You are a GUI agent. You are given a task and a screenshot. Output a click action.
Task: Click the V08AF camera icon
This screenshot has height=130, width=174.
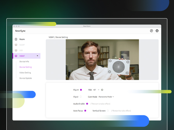16,56
